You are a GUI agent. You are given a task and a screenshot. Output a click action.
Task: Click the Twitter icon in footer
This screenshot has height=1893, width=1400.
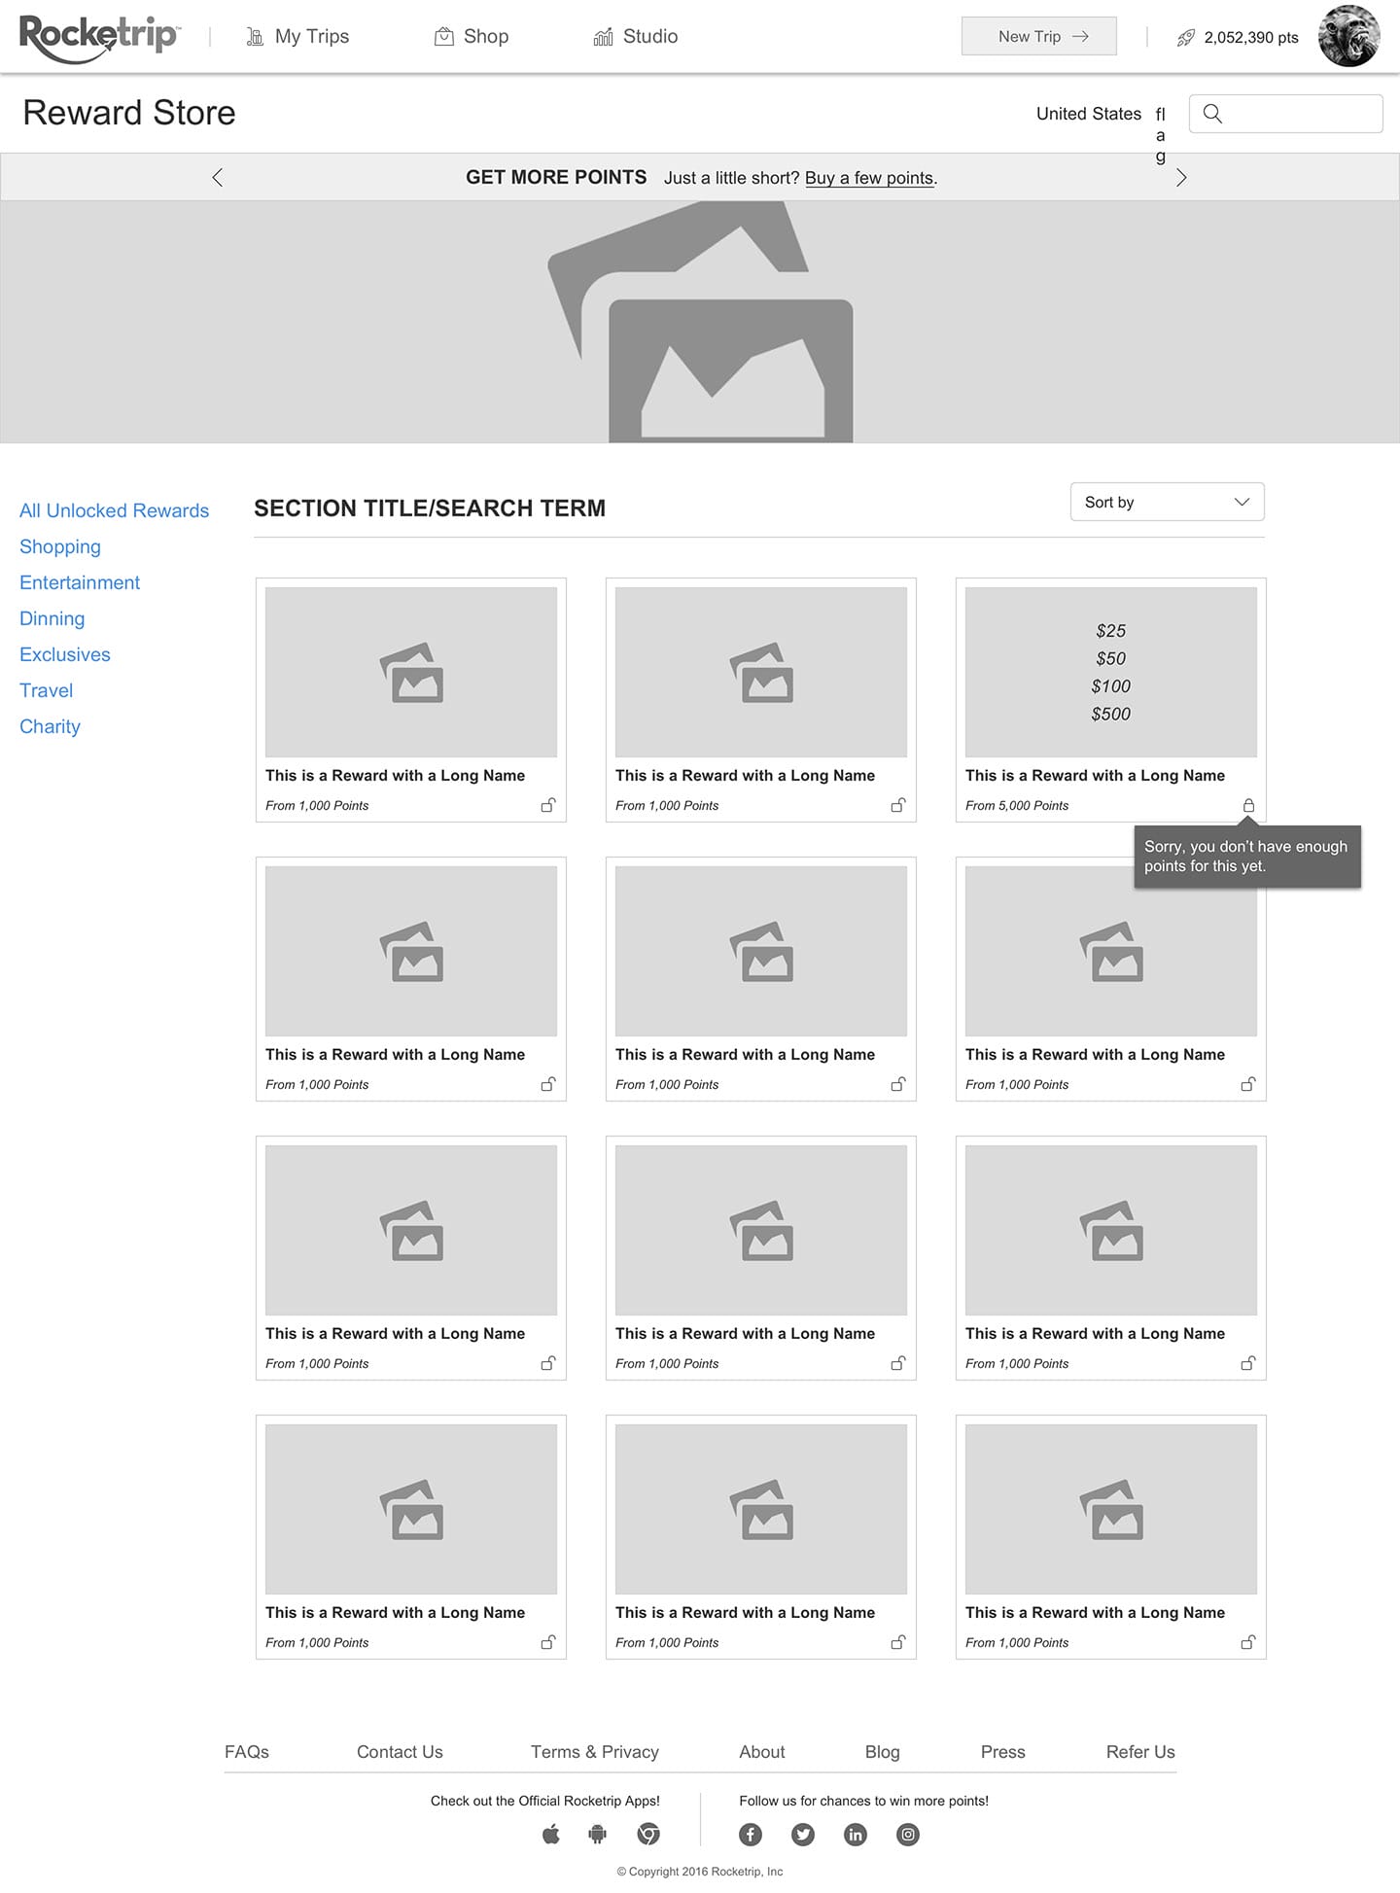[803, 1835]
